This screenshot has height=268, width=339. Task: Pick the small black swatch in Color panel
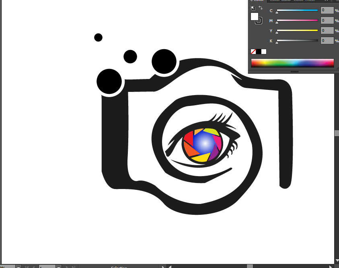(x=259, y=52)
